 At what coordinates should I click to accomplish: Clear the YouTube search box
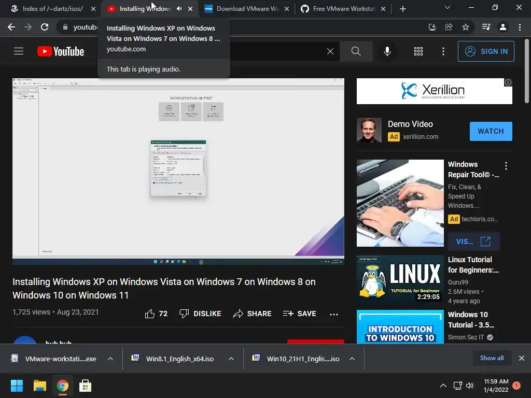(x=330, y=51)
